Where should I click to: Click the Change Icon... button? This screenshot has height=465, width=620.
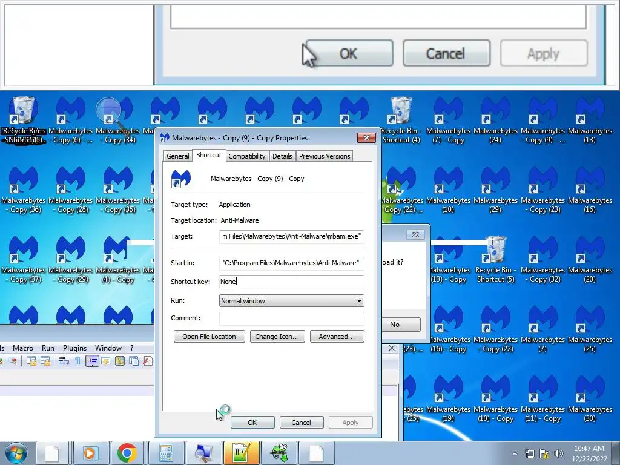click(x=277, y=337)
